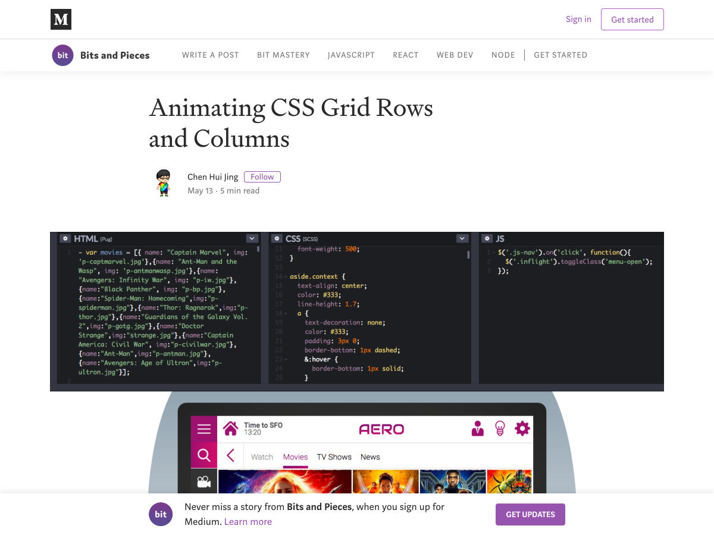Click the 'text-decoration: none;' code line
The width and height of the screenshot is (714, 535).
tap(345, 323)
